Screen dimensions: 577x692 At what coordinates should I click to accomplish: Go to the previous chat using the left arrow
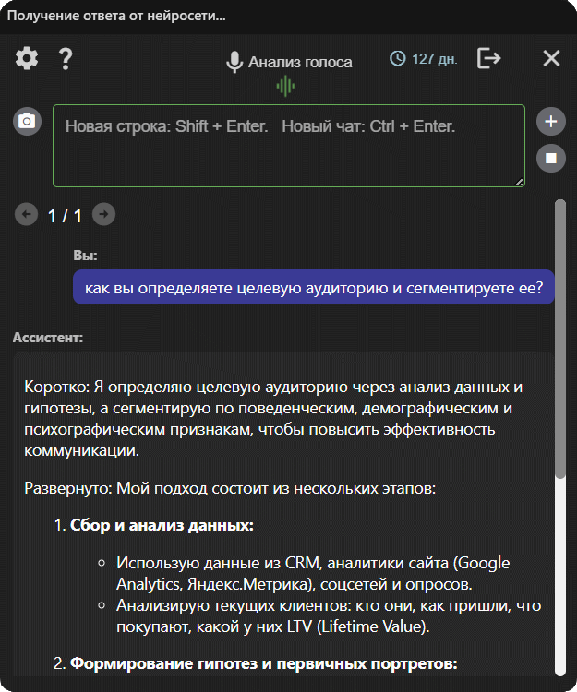click(27, 214)
